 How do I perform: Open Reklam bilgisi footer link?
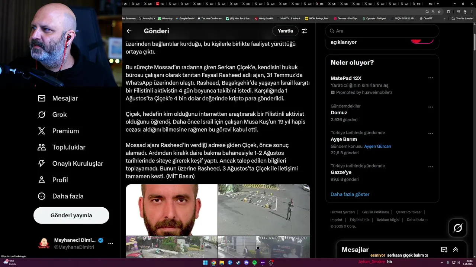pyautogui.click(x=388, y=220)
